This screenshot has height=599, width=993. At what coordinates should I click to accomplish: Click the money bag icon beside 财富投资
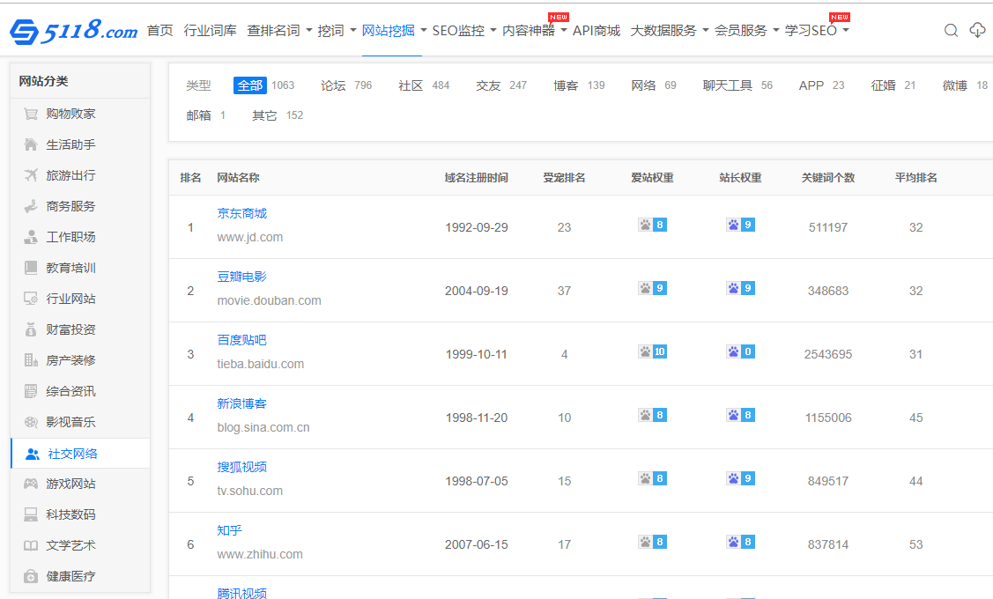pyautogui.click(x=30, y=329)
